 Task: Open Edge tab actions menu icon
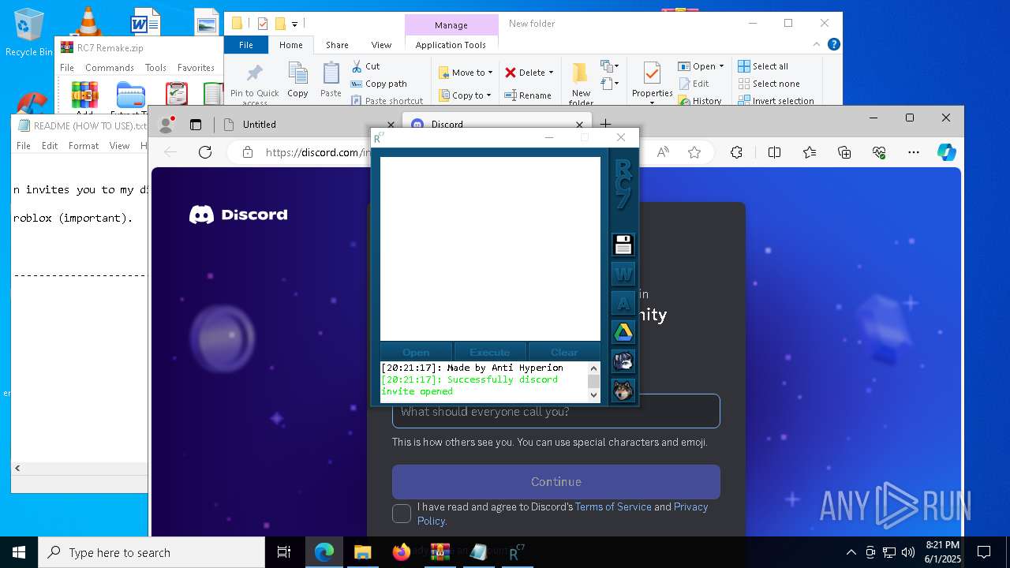point(196,124)
